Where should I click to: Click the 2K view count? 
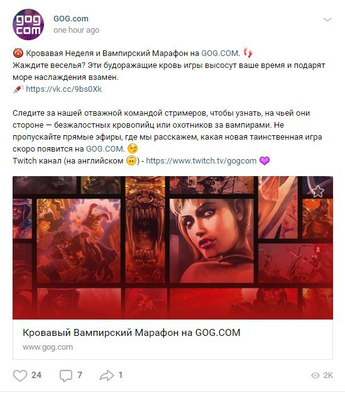[328, 376]
